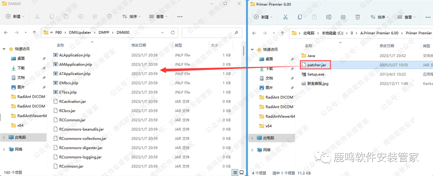Viewport: 433px width, 176px height.
Task: Switch DM600 window to large icons view
Action: coord(242,172)
